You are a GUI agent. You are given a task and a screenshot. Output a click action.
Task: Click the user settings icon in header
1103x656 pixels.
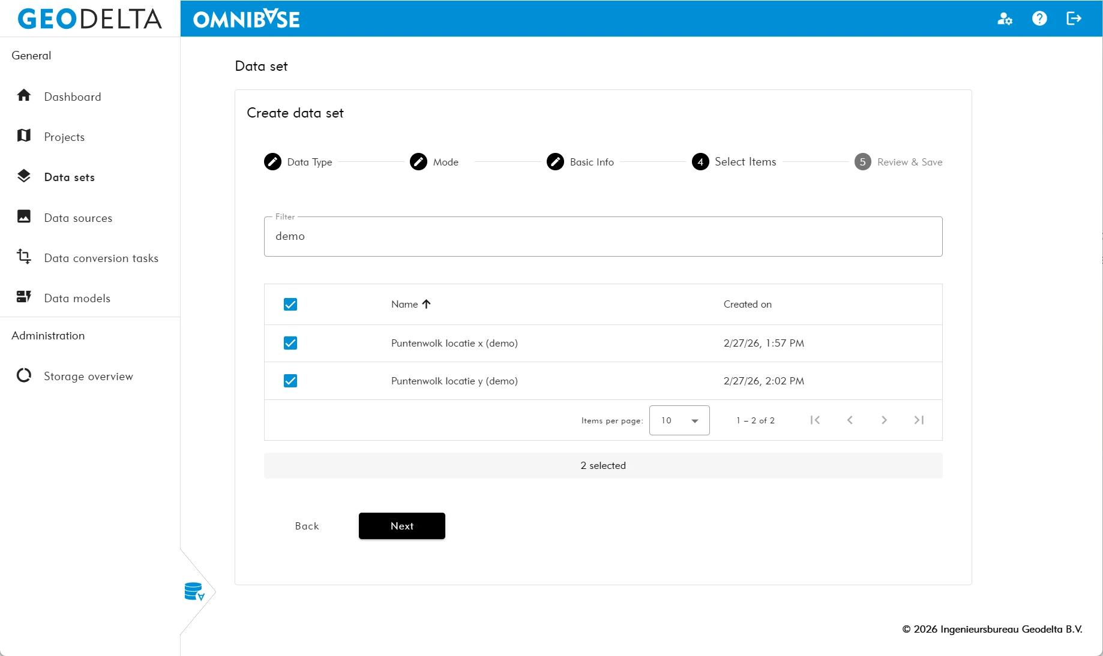[1005, 19]
